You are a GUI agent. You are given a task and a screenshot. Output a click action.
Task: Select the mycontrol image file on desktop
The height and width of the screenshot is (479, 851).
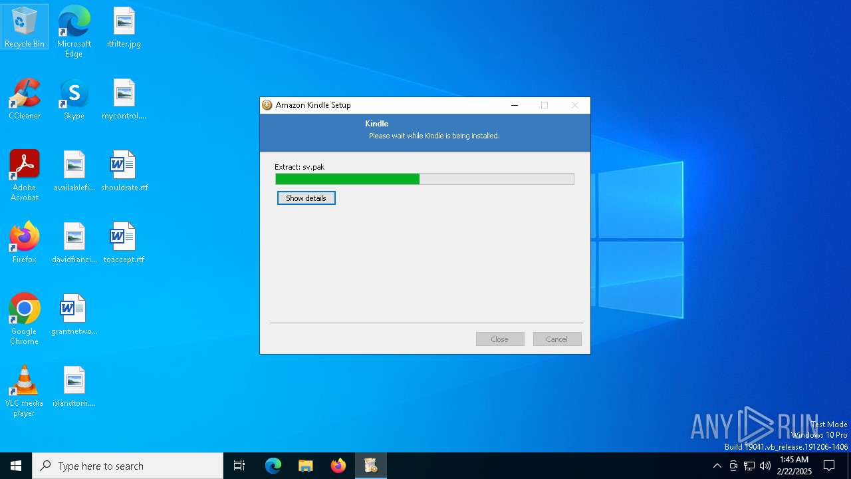(124, 99)
